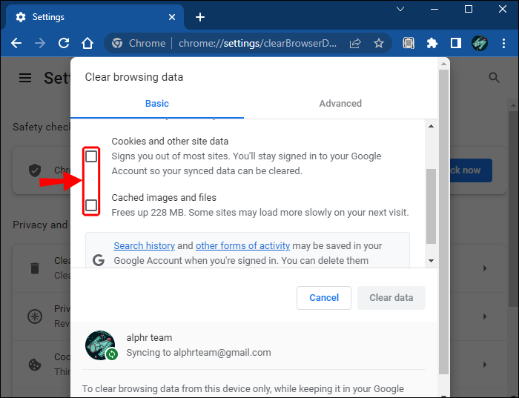This screenshot has height=398, width=519.
Task: Expand the Cookies row arrow
Action: pos(485,365)
